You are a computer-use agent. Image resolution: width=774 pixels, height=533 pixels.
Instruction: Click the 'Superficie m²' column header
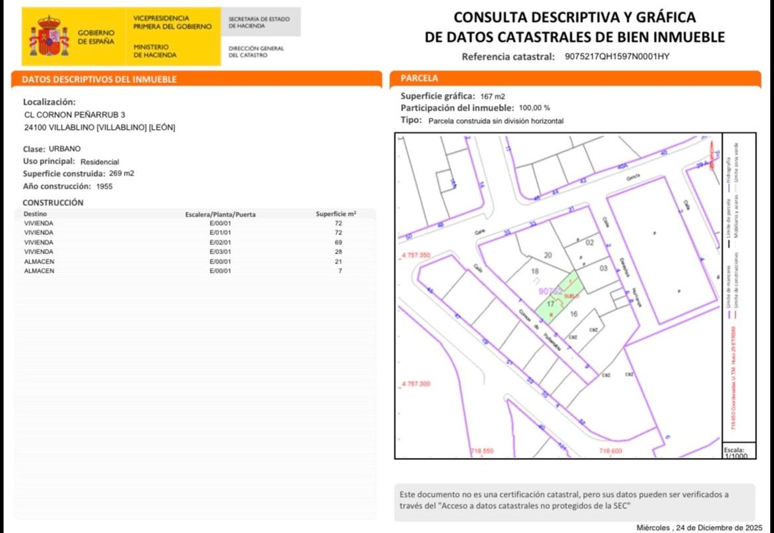click(336, 214)
